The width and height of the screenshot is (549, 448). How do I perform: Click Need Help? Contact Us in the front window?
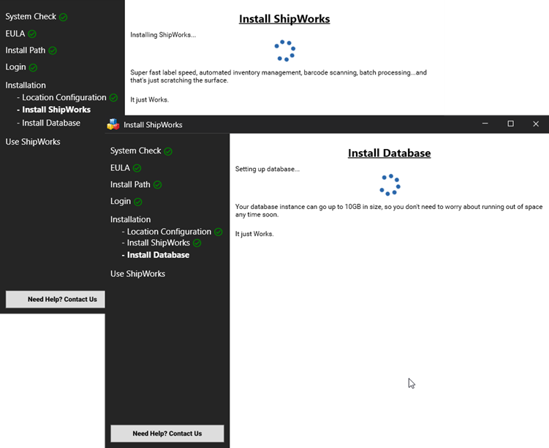tap(167, 433)
